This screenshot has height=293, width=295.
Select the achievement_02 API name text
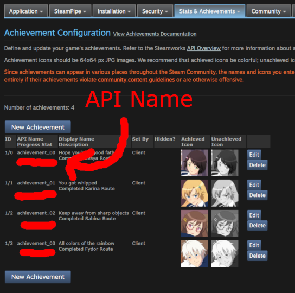pyautogui.click(x=36, y=213)
